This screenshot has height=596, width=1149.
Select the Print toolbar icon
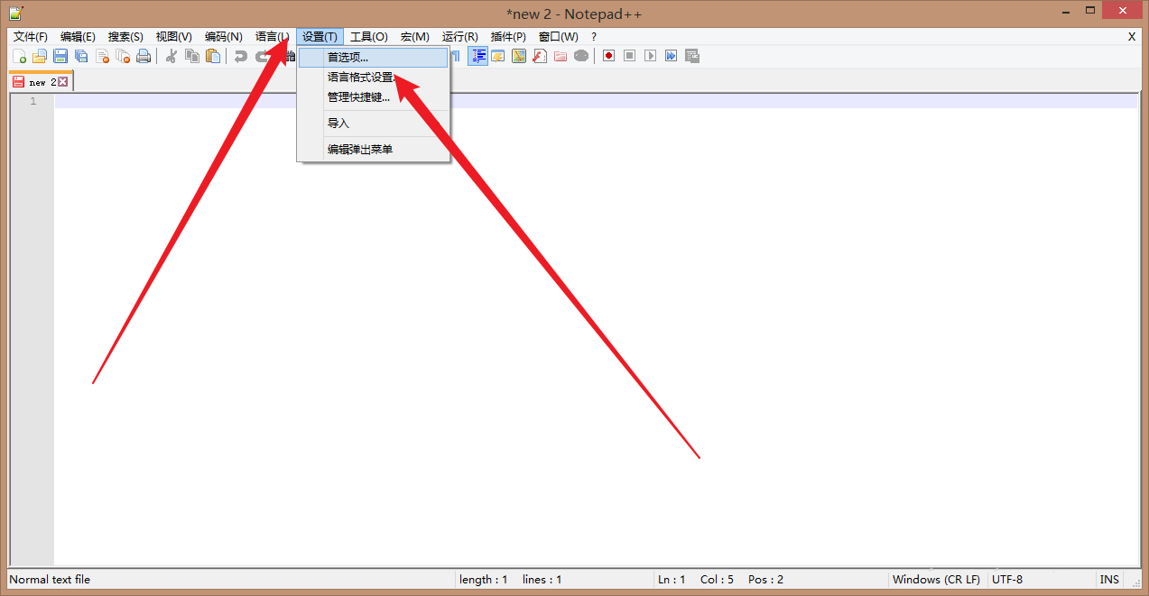coord(144,56)
